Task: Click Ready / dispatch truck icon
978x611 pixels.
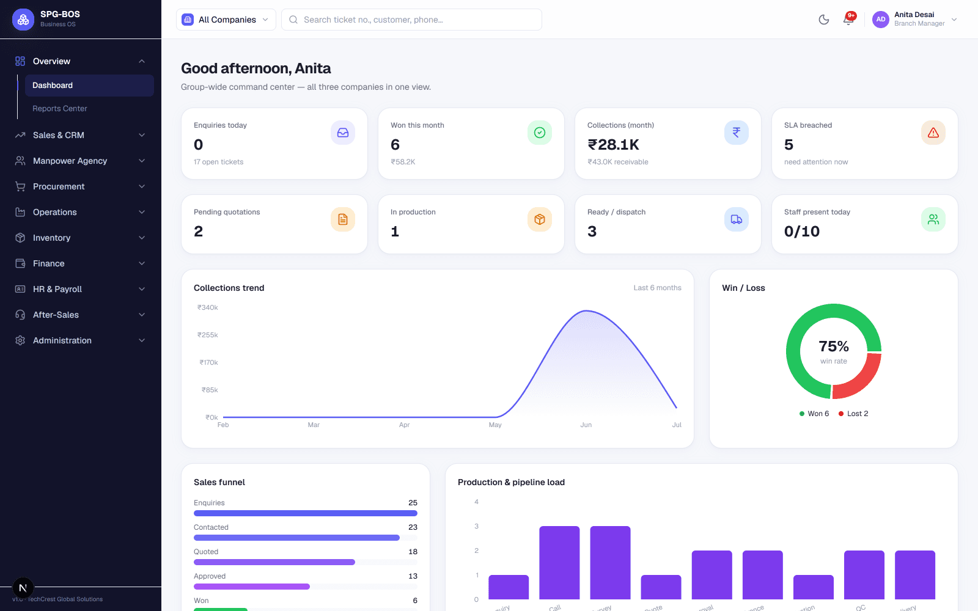Action: tap(737, 219)
